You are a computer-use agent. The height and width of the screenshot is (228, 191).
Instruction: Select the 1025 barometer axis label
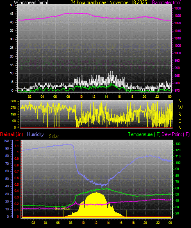177,16
